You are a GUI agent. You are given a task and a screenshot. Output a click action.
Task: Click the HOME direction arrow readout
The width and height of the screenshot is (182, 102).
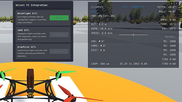point(99,46)
